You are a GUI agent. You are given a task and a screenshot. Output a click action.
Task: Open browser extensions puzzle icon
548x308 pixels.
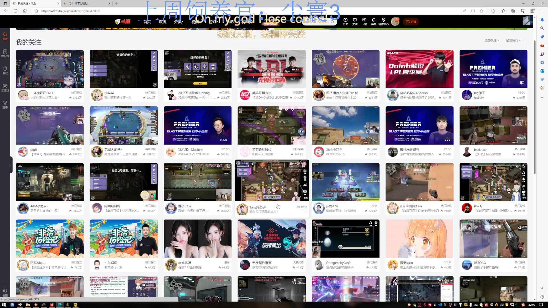(493, 11)
